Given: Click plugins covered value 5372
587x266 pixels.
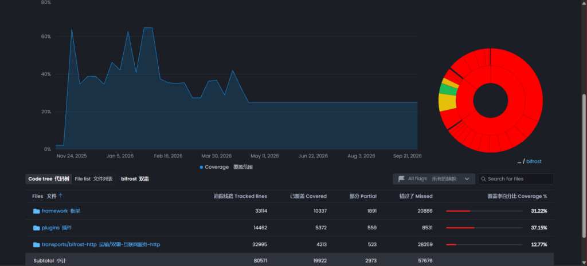Looking at the screenshot, I should point(321,228).
